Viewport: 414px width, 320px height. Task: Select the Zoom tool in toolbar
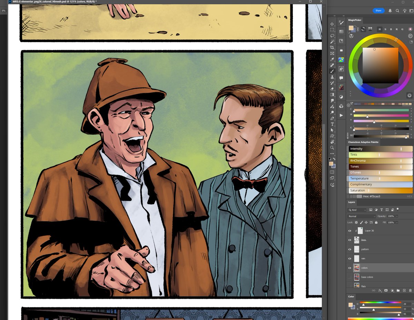332,148
